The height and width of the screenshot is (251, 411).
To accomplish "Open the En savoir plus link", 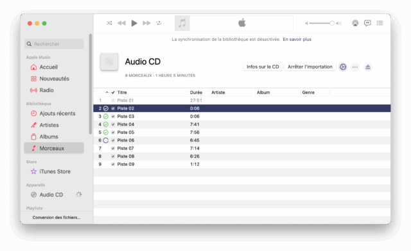I will [297, 39].
